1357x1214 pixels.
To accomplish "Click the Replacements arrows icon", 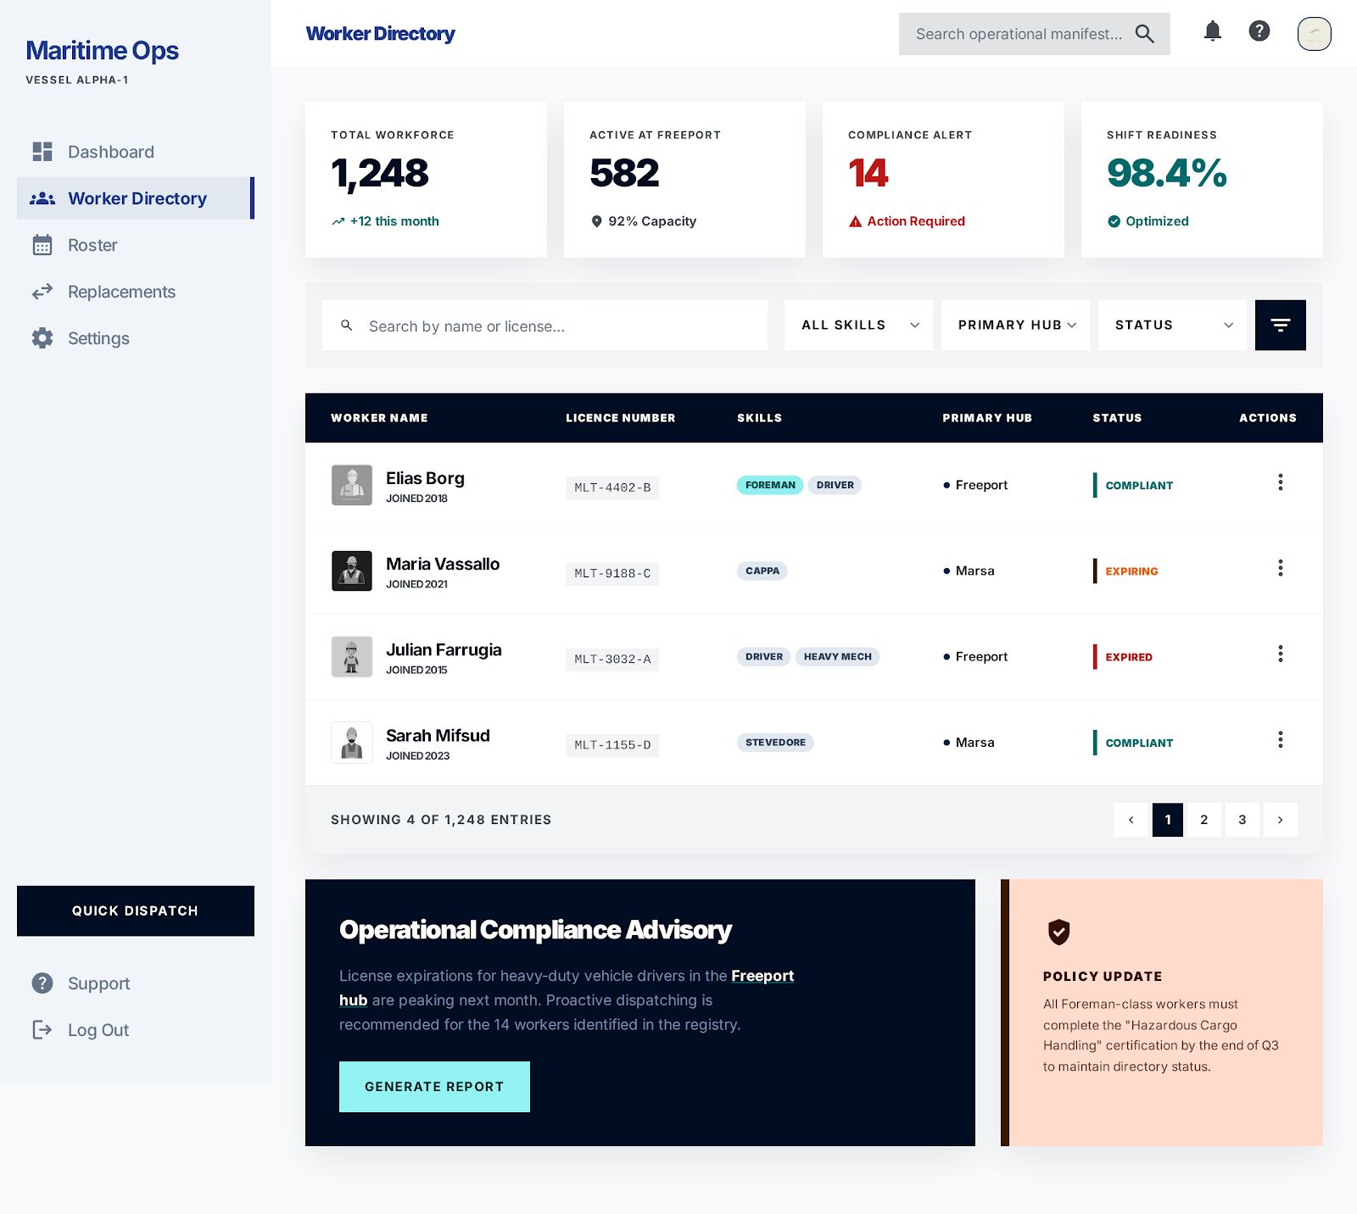I will 42,292.
